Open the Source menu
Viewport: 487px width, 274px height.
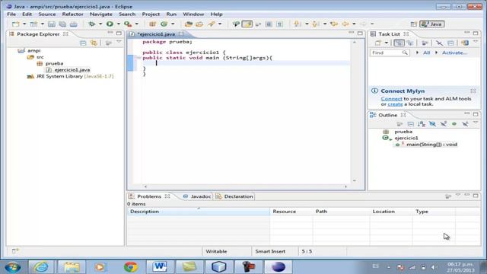click(x=47, y=14)
